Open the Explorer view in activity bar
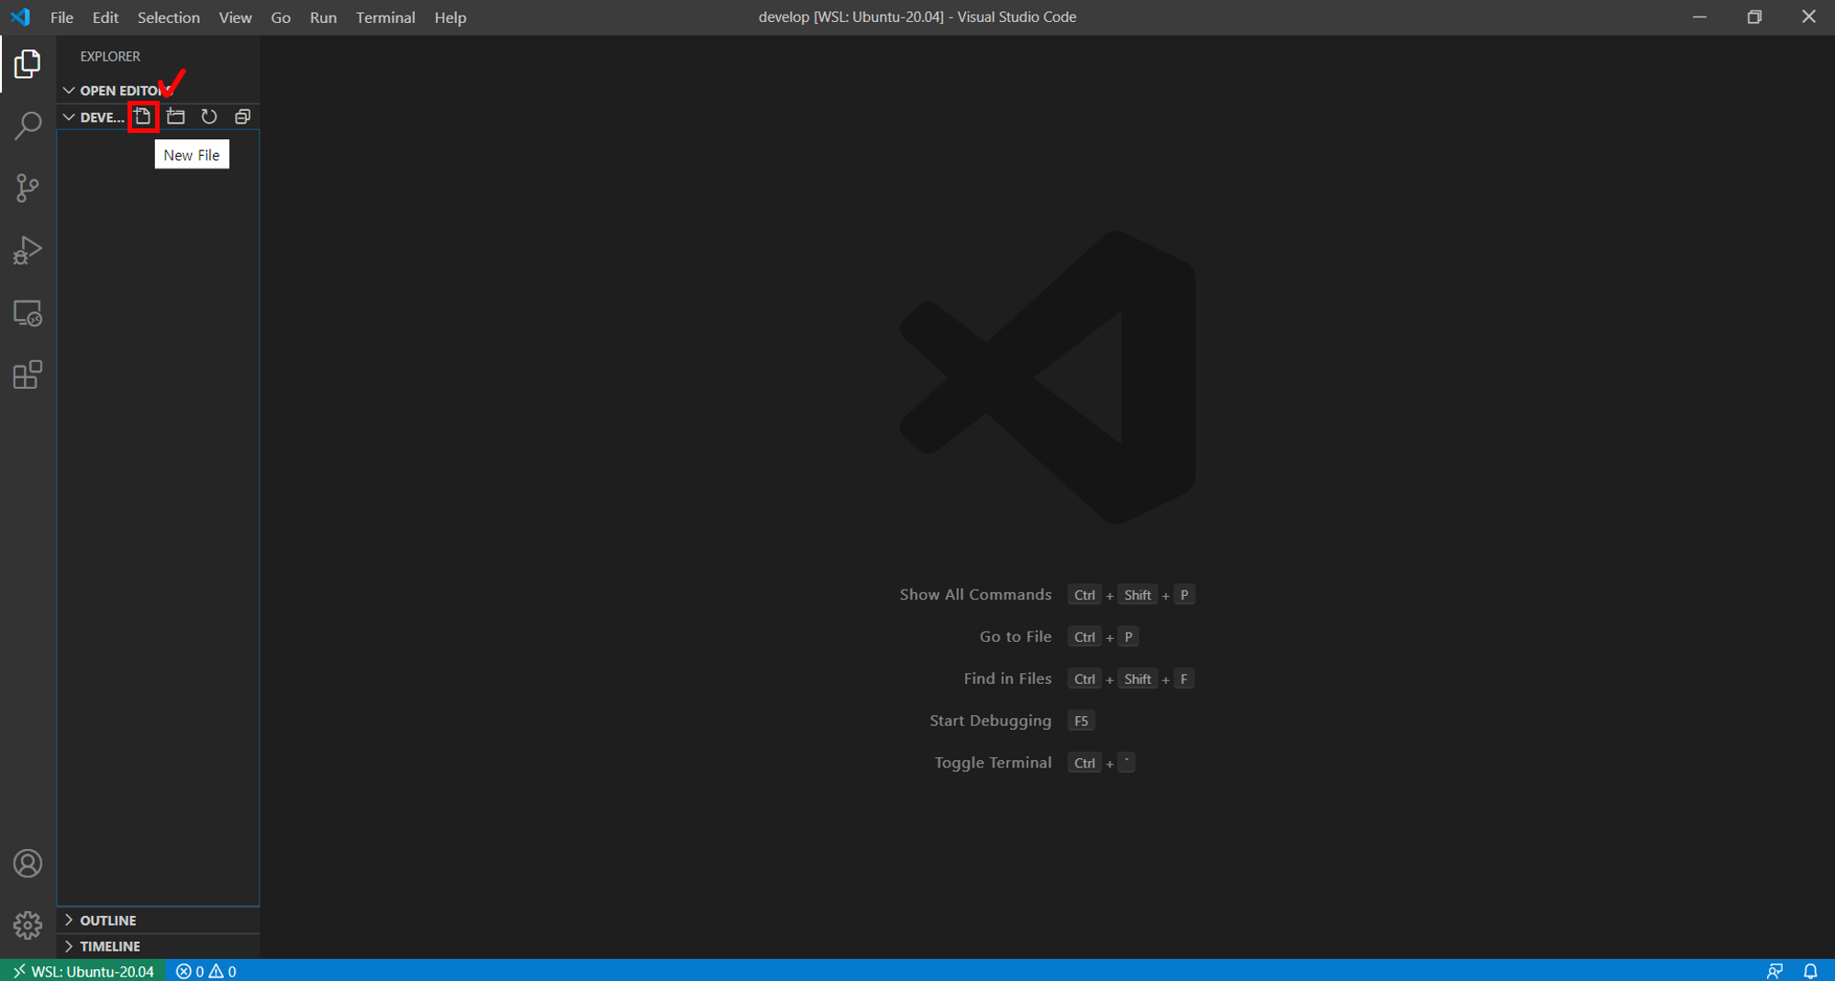Image resolution: width=1835 pixels, height=981 pixels. (x=28, y=63)
